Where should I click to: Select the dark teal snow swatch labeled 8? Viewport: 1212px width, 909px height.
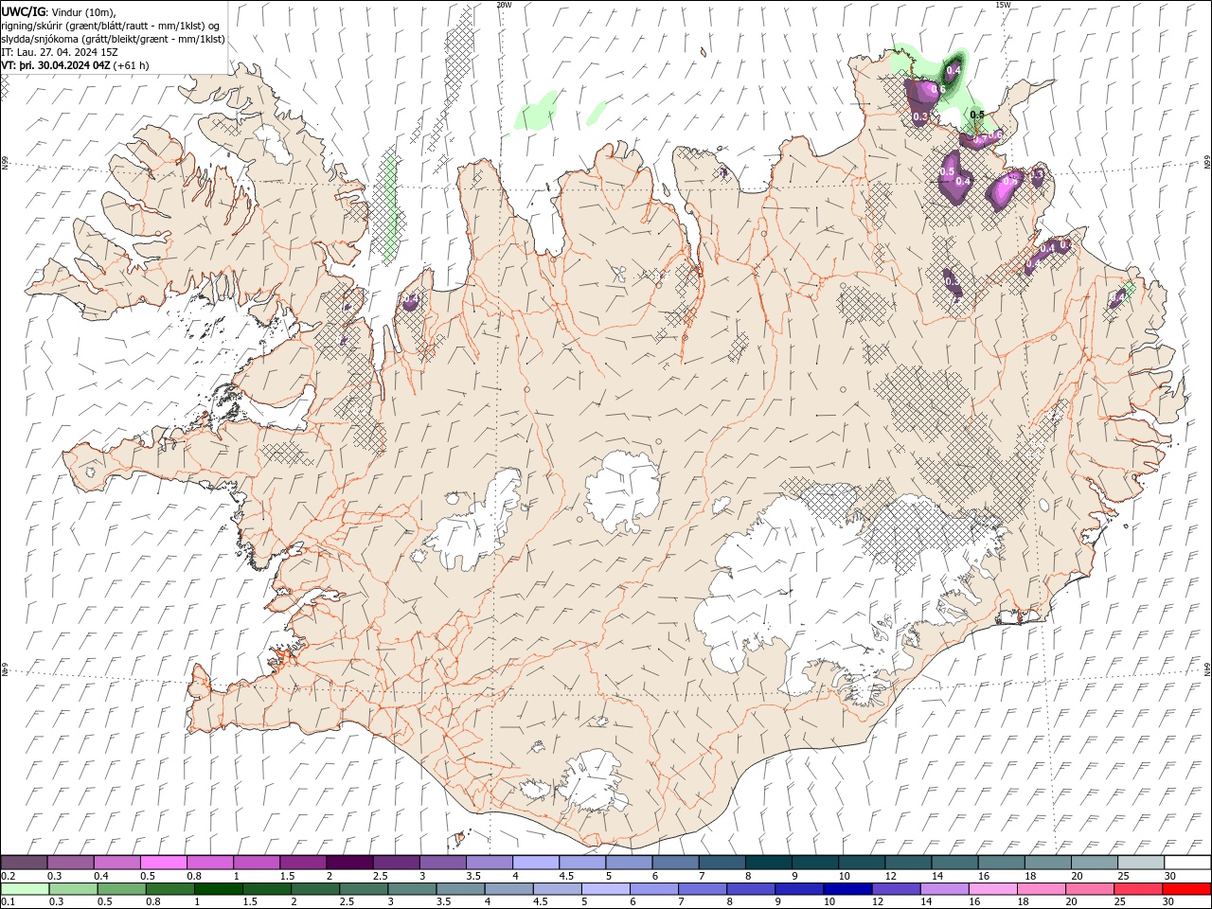click(767, 863)
